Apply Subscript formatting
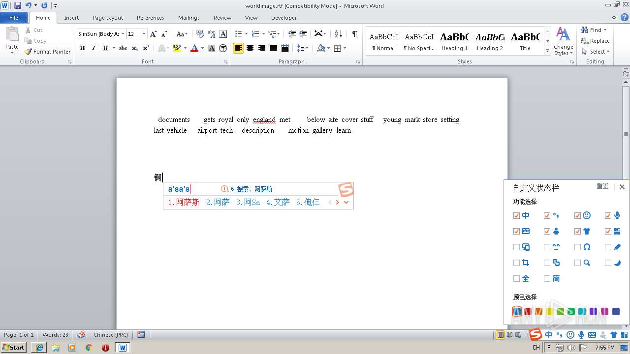This screenshot has width=630, height=354. (x=134, y=48)
